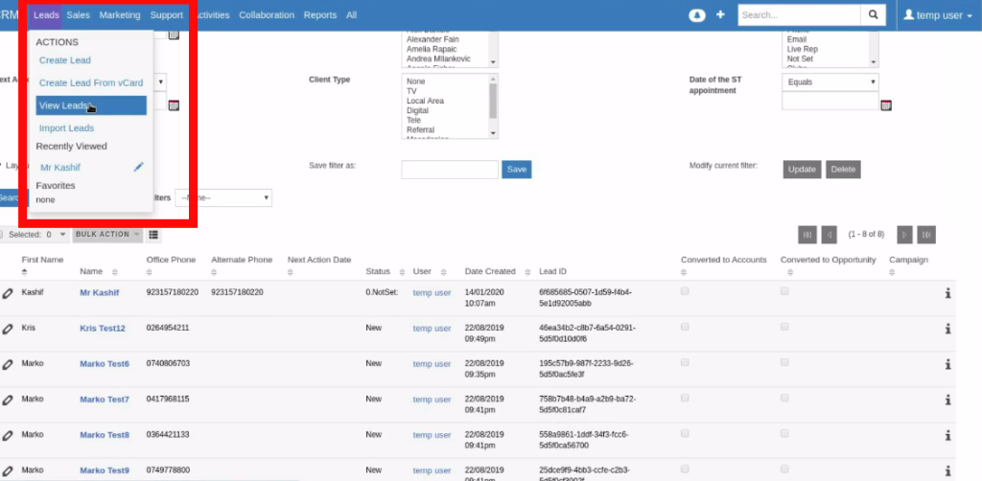Choose Create Lead From vCard
The width and height of the screenshot is (982, 481).
coord(91,82)
